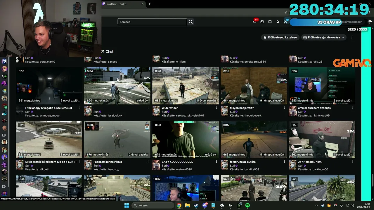Play the 0:30 clip with 676 views
The height and width of the screenshot is (210, 374).
117,140
